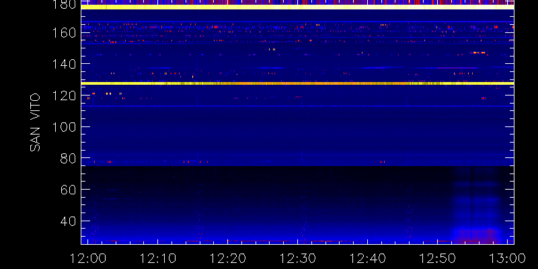
Task: Click the 12:30 time axis label
Action: pos(298,258)
